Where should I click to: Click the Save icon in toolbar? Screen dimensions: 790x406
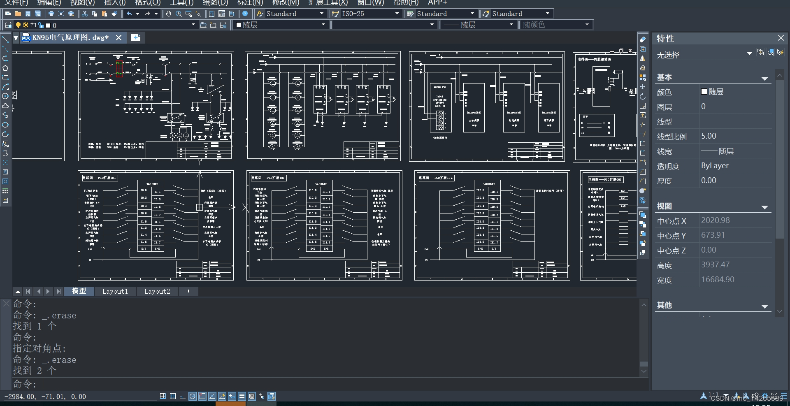pos(28,14)
